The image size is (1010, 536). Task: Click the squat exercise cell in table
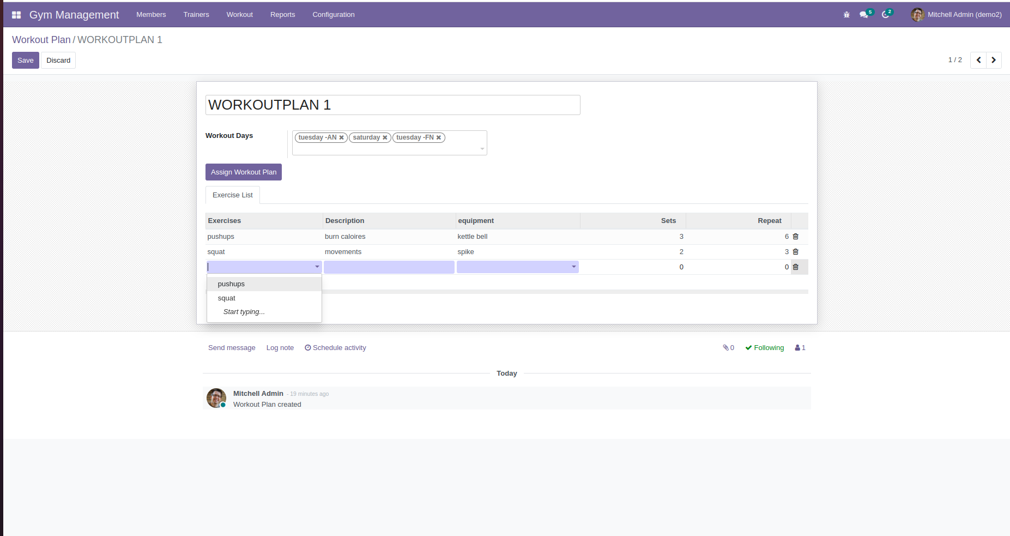tap(264, 252)
